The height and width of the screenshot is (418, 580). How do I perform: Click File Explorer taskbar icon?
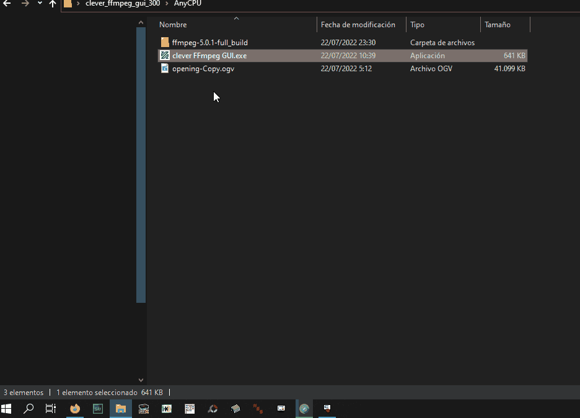click(121, 408)
